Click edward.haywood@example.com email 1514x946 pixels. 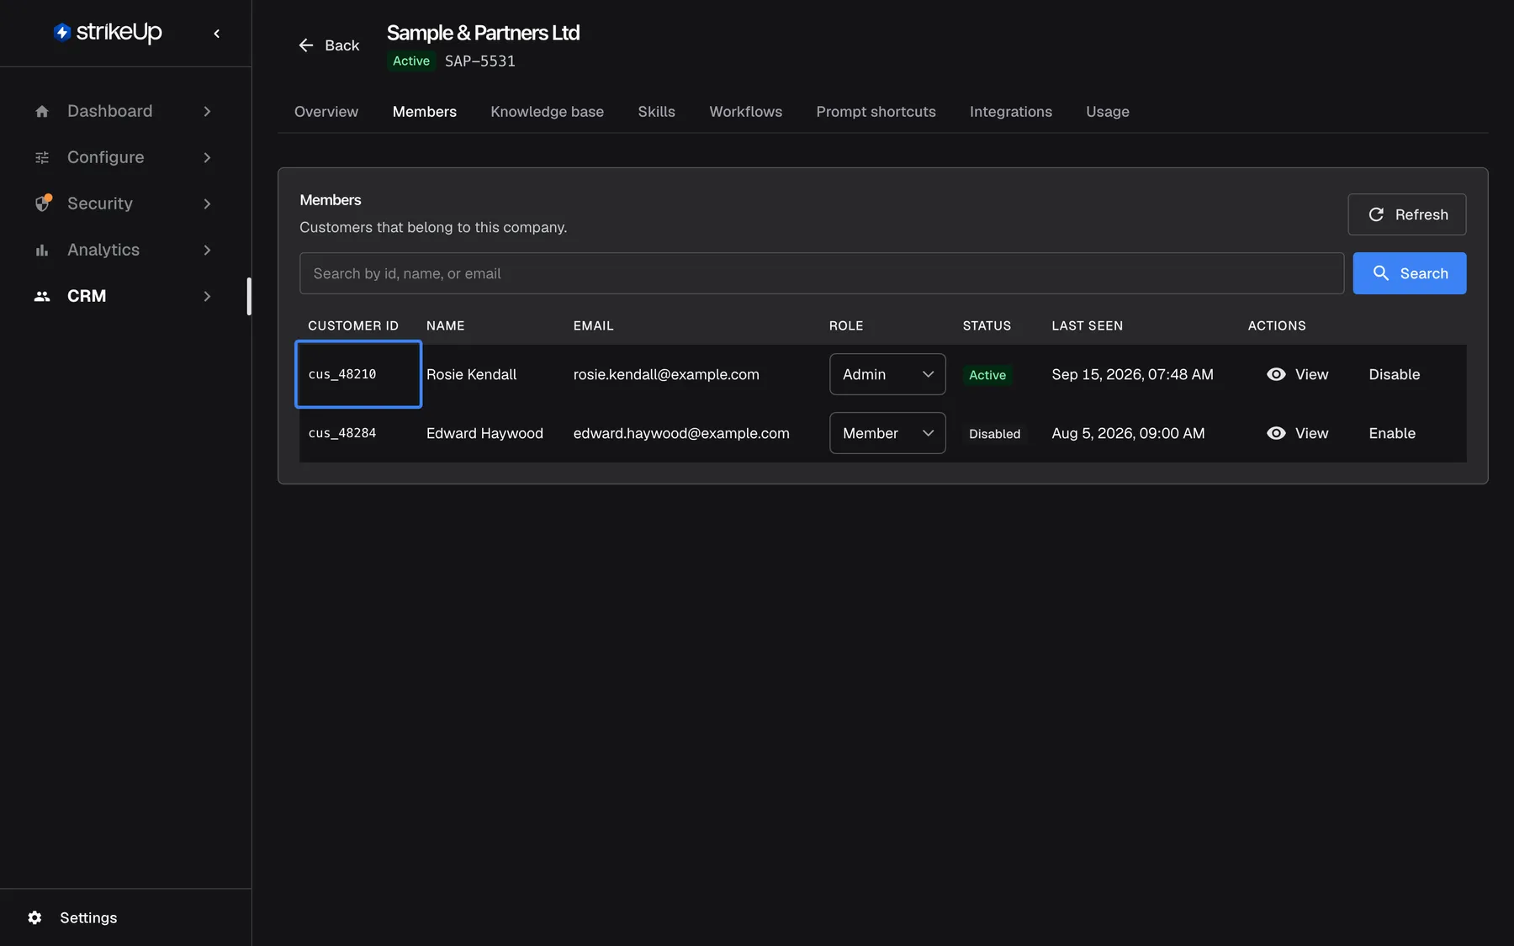click(680, 433)
